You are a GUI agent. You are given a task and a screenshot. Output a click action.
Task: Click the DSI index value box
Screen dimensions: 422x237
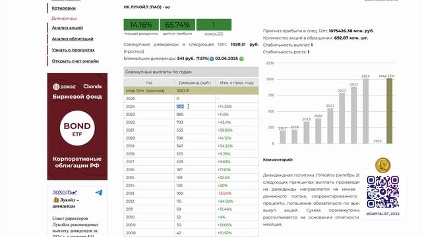[214, 25]
